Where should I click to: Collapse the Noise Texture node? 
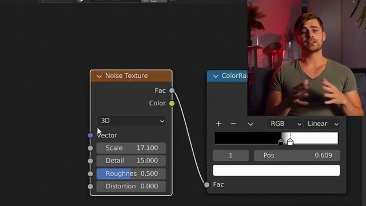(99, 76)
